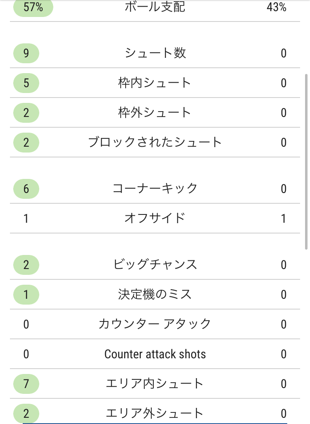Select the ビッグチャンス row label
The height and width of the screenshot is (424, 310).
[x=155, y=264]
